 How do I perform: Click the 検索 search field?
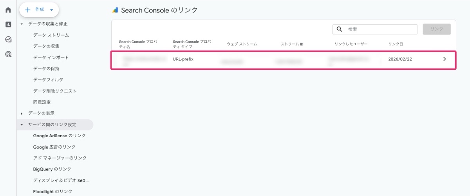(x=375, y=29)
